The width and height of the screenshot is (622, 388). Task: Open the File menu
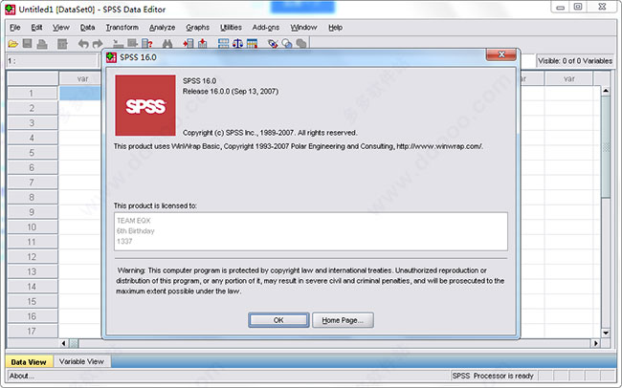pyautogui.click(x=15, y=28)
